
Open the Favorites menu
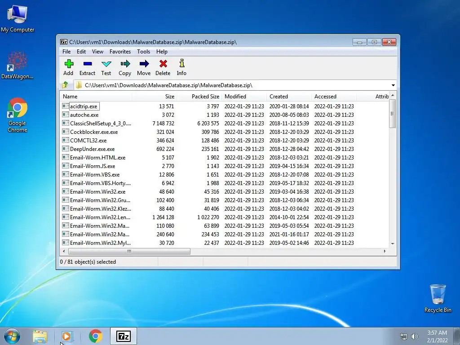tap(120, 52)
